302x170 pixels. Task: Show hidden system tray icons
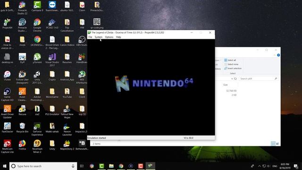(260, 166)
